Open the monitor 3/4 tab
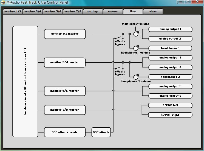This screenshot has height=151, width=204. point(33,12)
